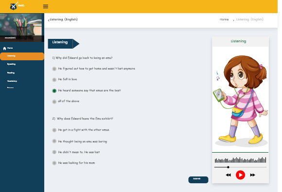
Task: Play the listening audio
Action: 240,175
